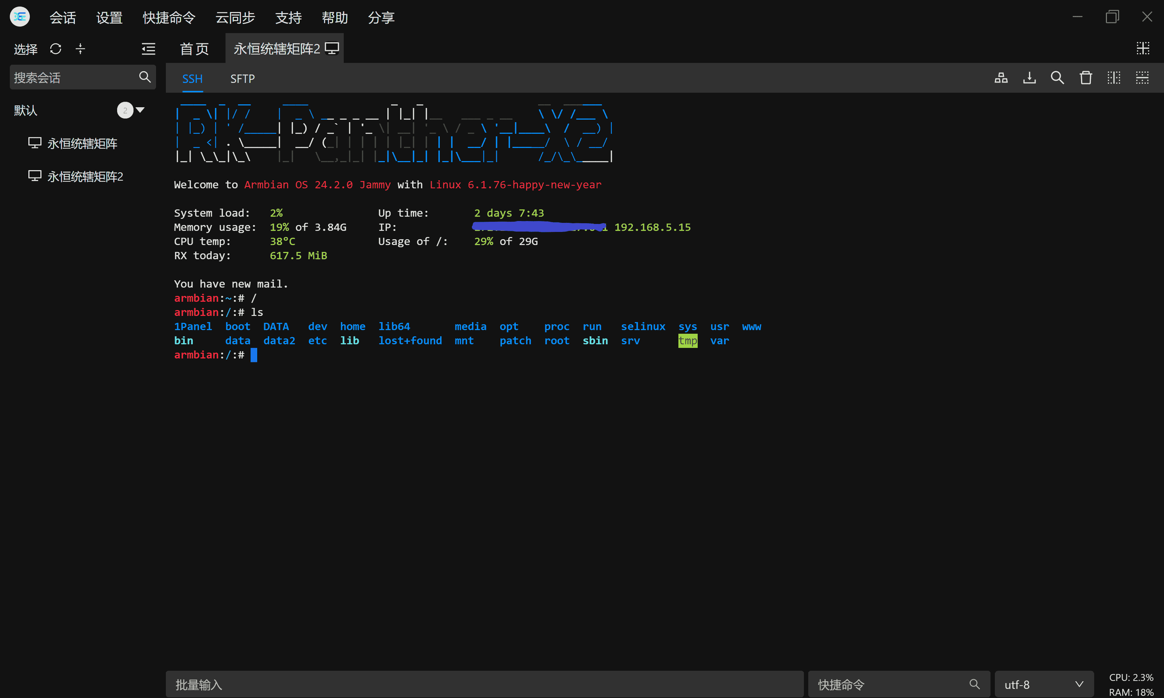Click the trash clear-screen icon
Viewport: 1164px width, 698px height.
pos(1085,77)
